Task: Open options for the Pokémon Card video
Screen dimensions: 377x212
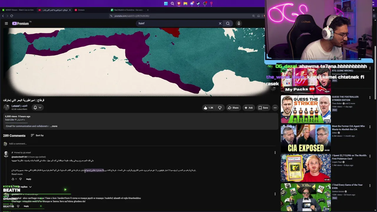Action: [x=370, y=156]
